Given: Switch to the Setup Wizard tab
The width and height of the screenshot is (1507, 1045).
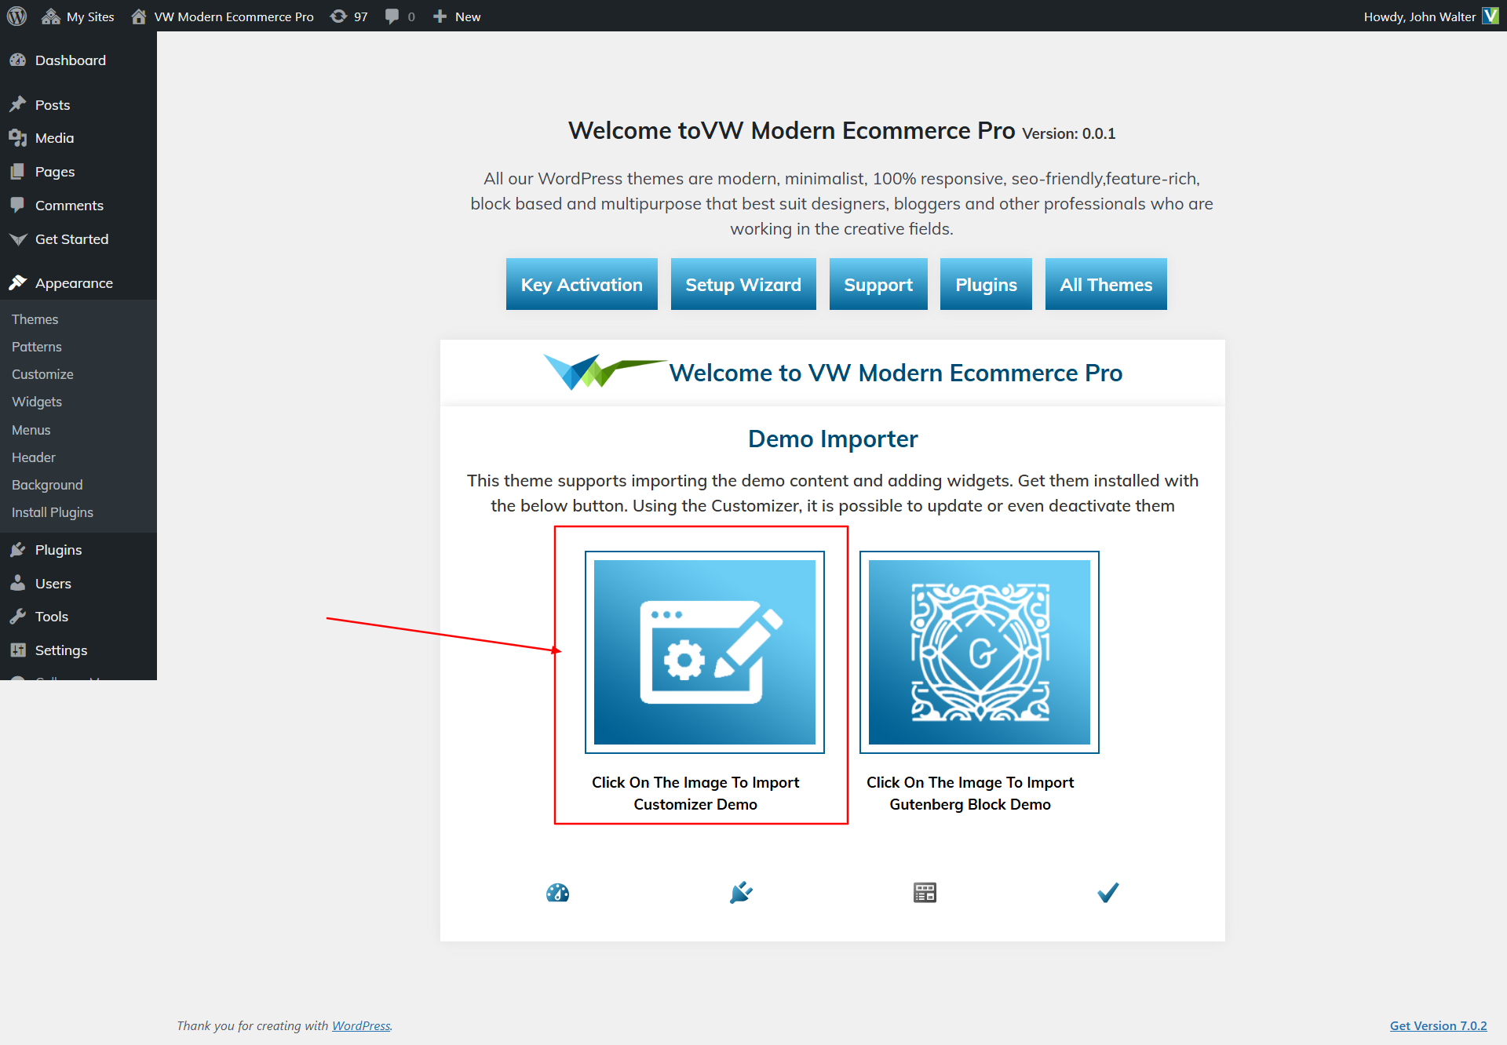Looking at the screenshot, I should coord(743,284).
